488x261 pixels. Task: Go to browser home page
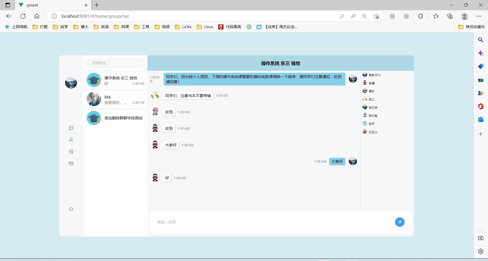point(37,16)
